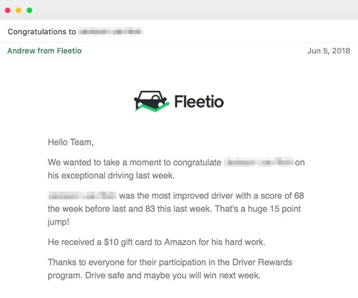Viewport: 358px width, 298px height.
Task: Click the Fleetio wordmark beside the logo
Action: 199,102
